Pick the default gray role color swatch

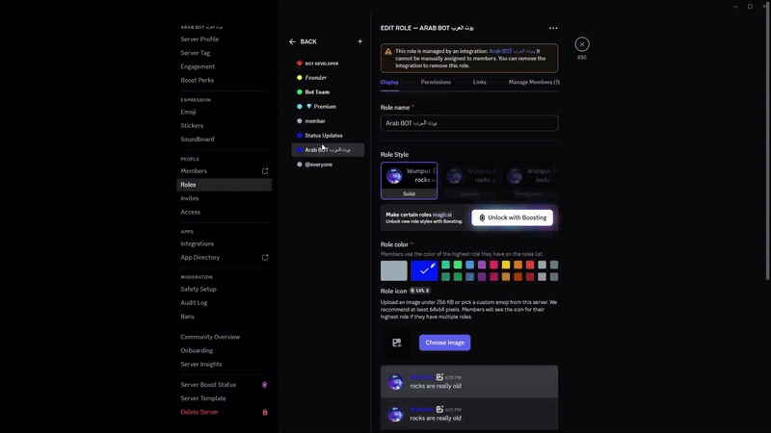(393, 270)
